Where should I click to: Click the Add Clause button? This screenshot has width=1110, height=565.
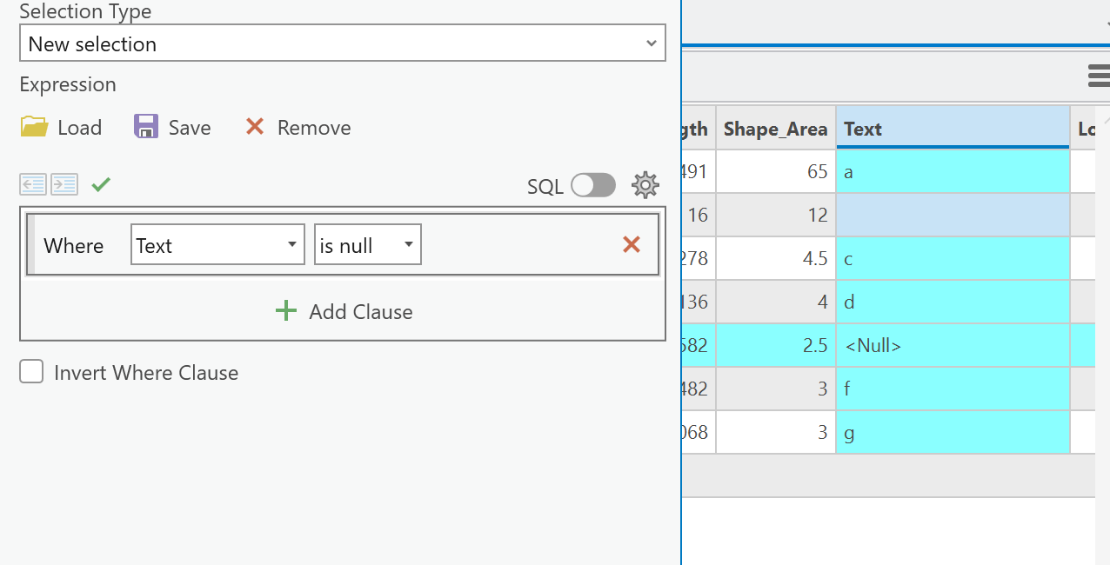(x=344, y=311)
